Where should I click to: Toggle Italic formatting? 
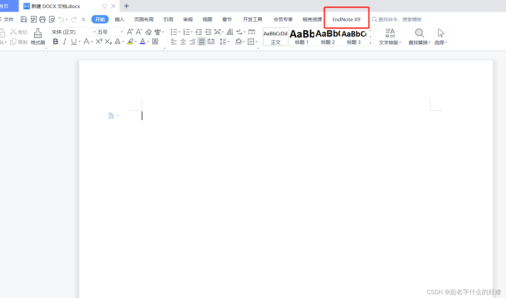point(64,41)
